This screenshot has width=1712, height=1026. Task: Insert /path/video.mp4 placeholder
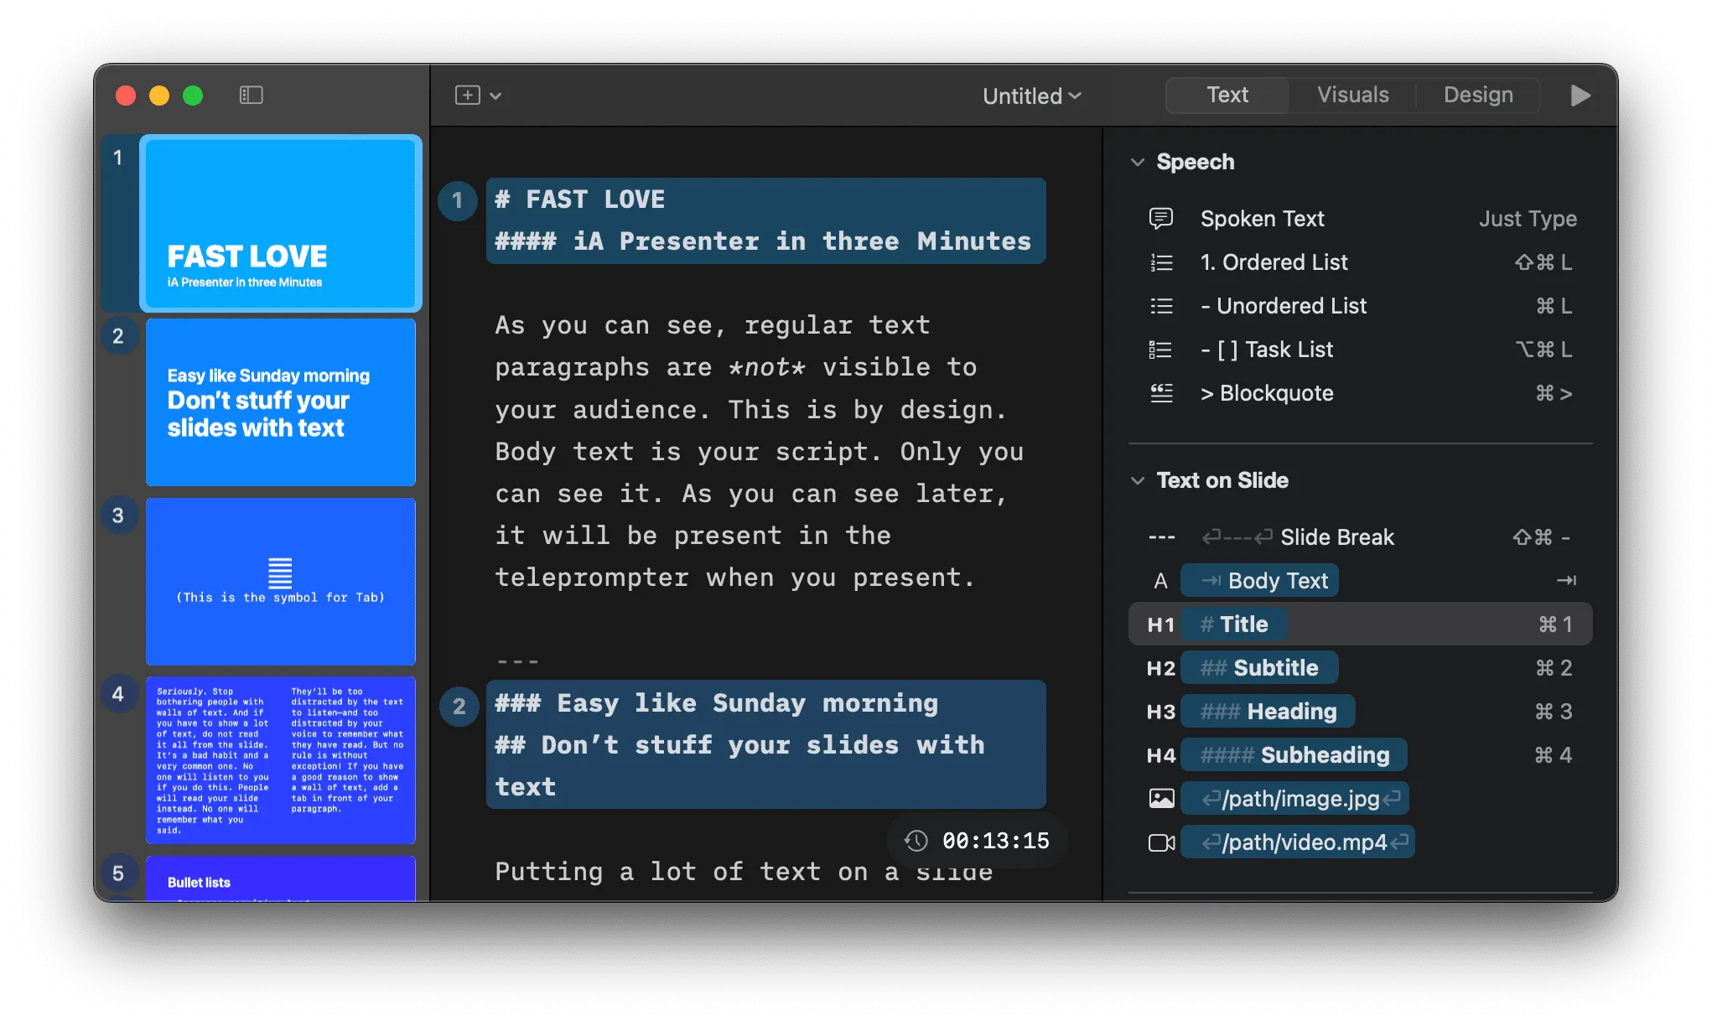click(x=1298, y=842)
